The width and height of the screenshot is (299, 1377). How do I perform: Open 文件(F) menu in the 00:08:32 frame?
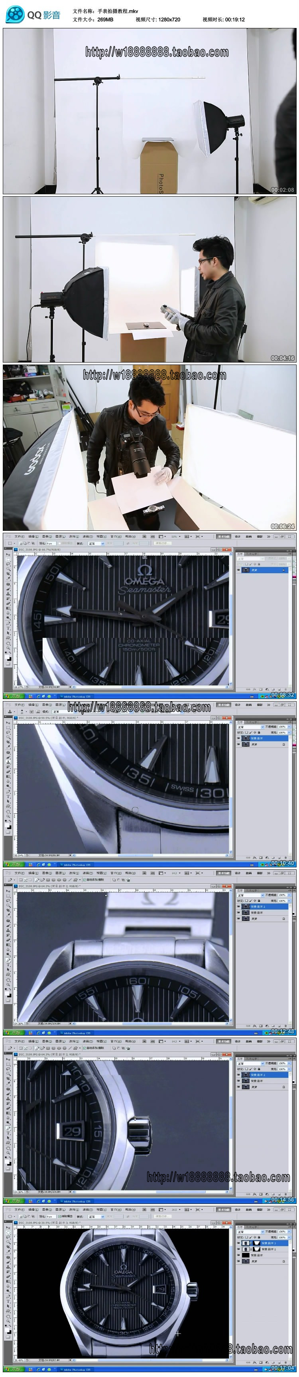[19, 536]
